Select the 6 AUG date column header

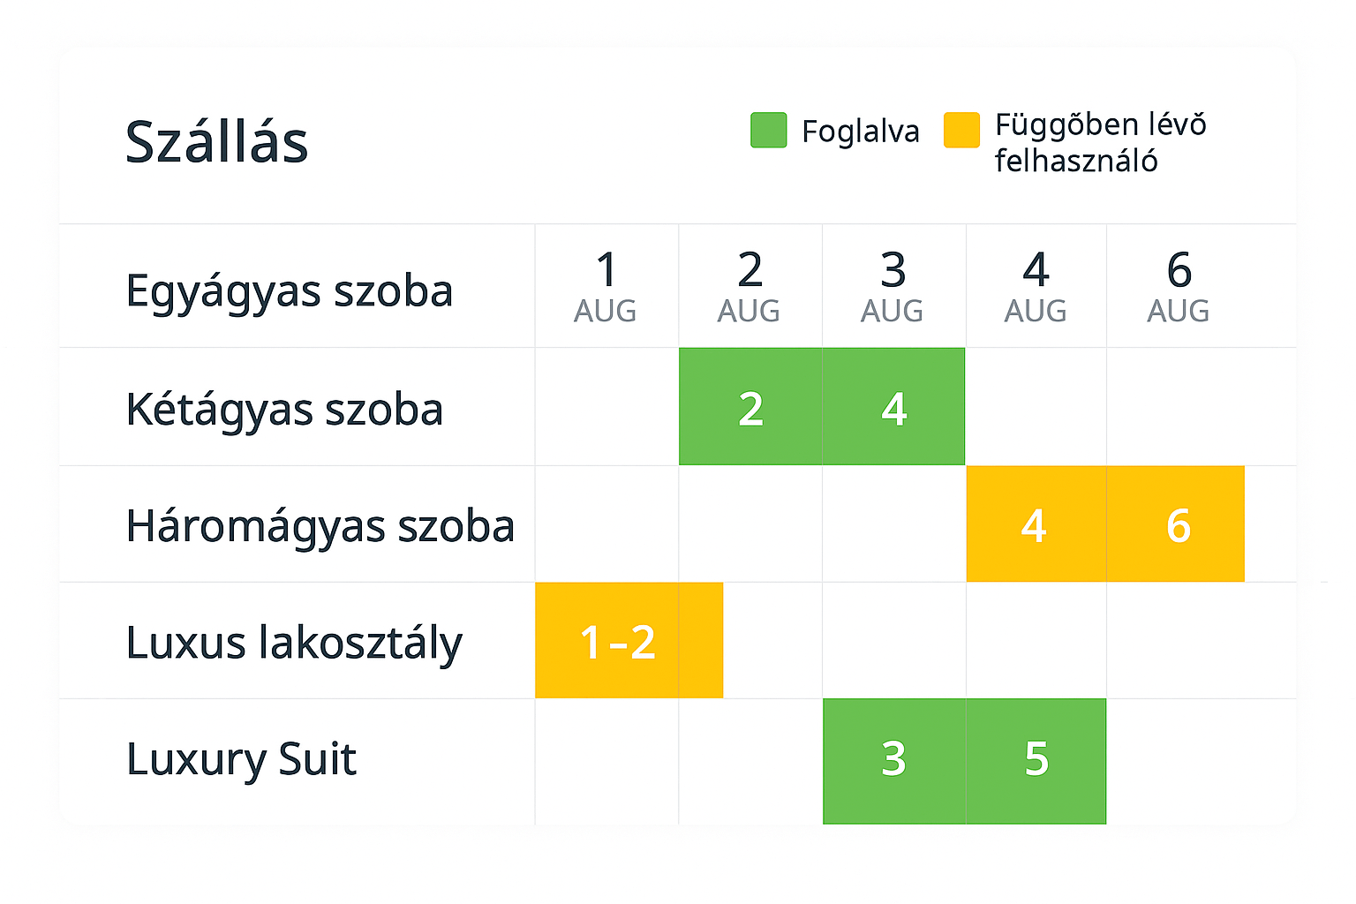tap(1179, 287)
